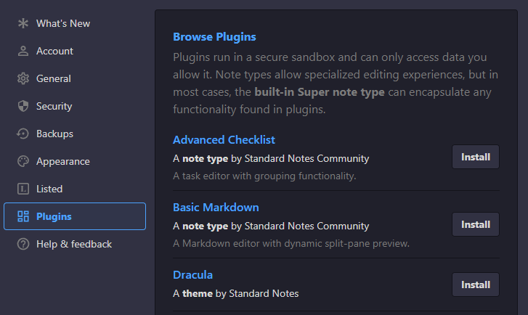This screenshot has height=315, width=528.
Task: Open the Help & feedback text label
Action: pos(74,244)
